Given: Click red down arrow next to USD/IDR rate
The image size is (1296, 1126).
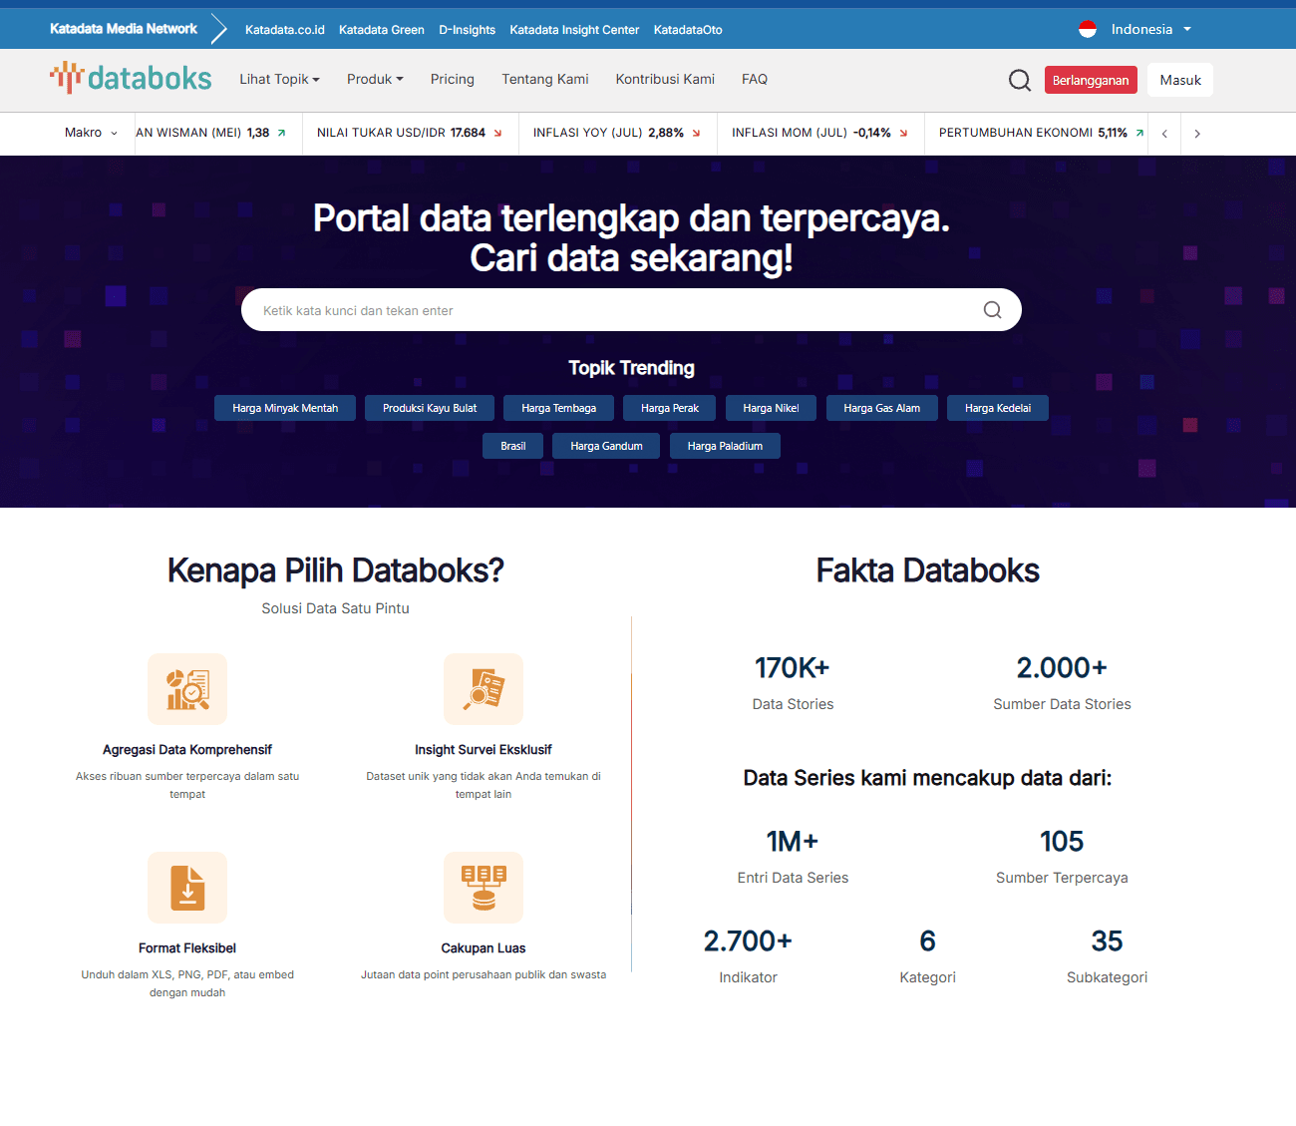Looking at the screenshot, I should (497, 133).
